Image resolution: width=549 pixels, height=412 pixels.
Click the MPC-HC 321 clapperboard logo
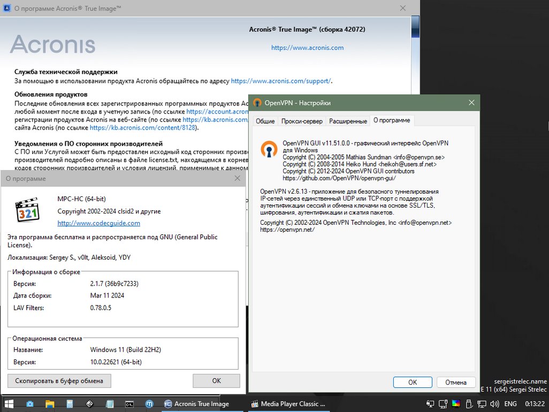tap(27, 210)
